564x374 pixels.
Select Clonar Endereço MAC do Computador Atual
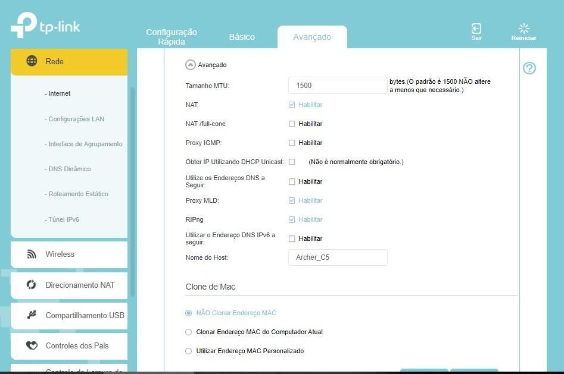point(189,332)
